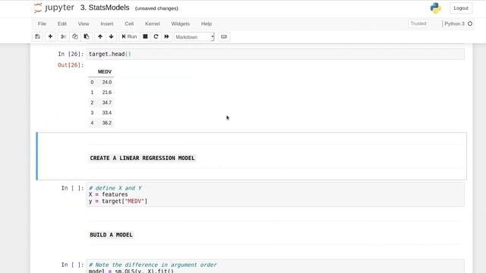Select the target.head() code cell
The width and height of the screenshot is (486, 273).
tap(275, 54)
